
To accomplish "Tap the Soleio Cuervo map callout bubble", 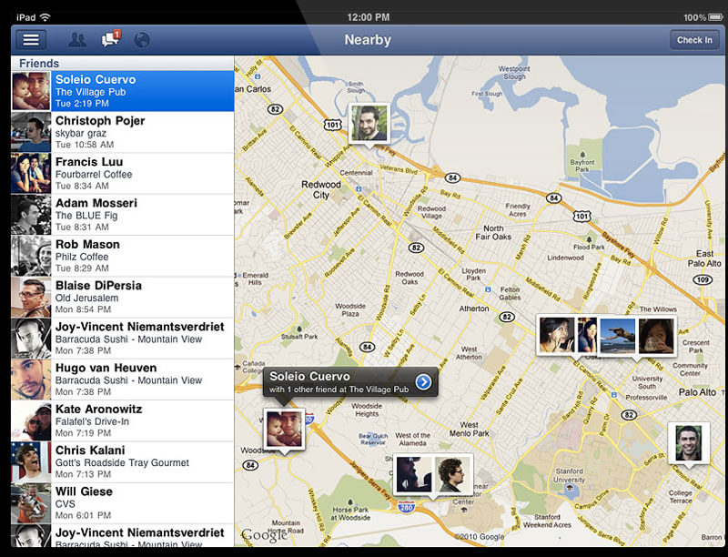I will point(350,382).
